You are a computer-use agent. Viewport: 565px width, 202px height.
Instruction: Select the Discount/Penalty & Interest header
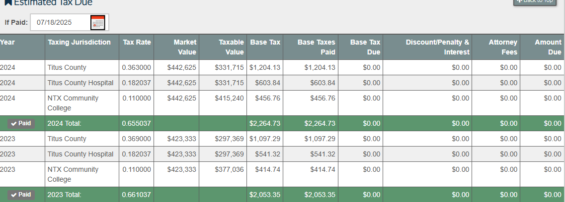click(437, 47)
